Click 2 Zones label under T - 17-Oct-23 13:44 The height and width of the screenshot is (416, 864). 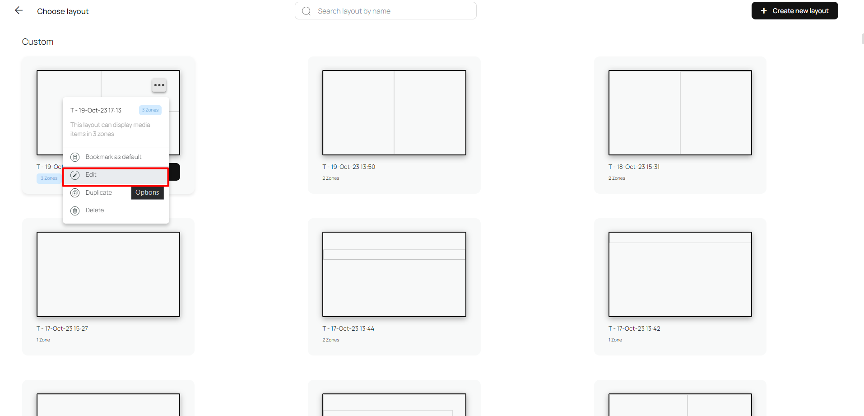click(x=331, y=340)
